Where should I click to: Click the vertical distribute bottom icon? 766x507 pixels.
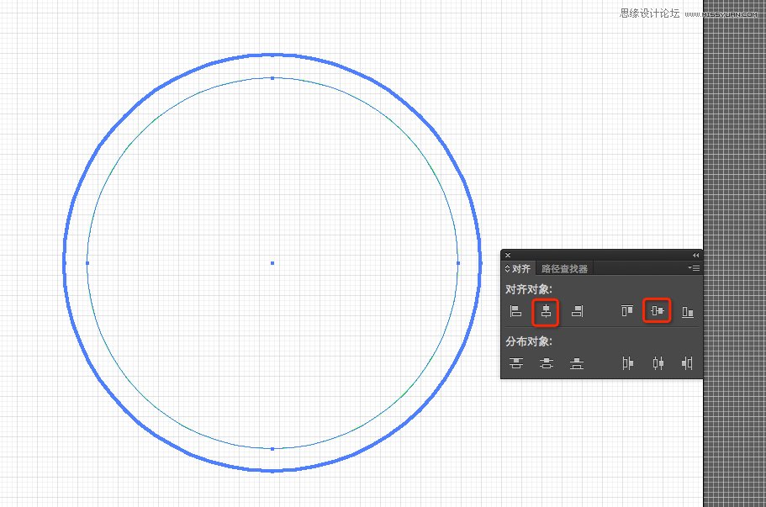577,363
